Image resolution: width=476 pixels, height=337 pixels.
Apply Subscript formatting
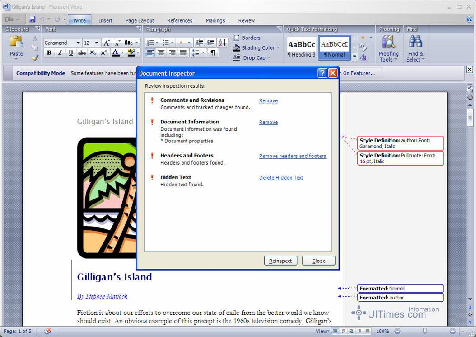pos(93,53)
